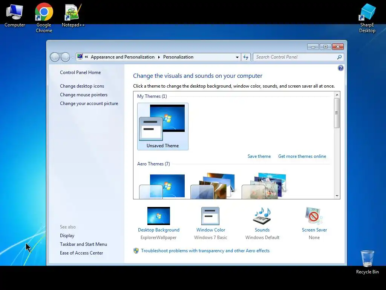The width and height of the screenshot is (386, 290).
Task: Click the Control Panel address bar icon
Action: tap(80, 57)
